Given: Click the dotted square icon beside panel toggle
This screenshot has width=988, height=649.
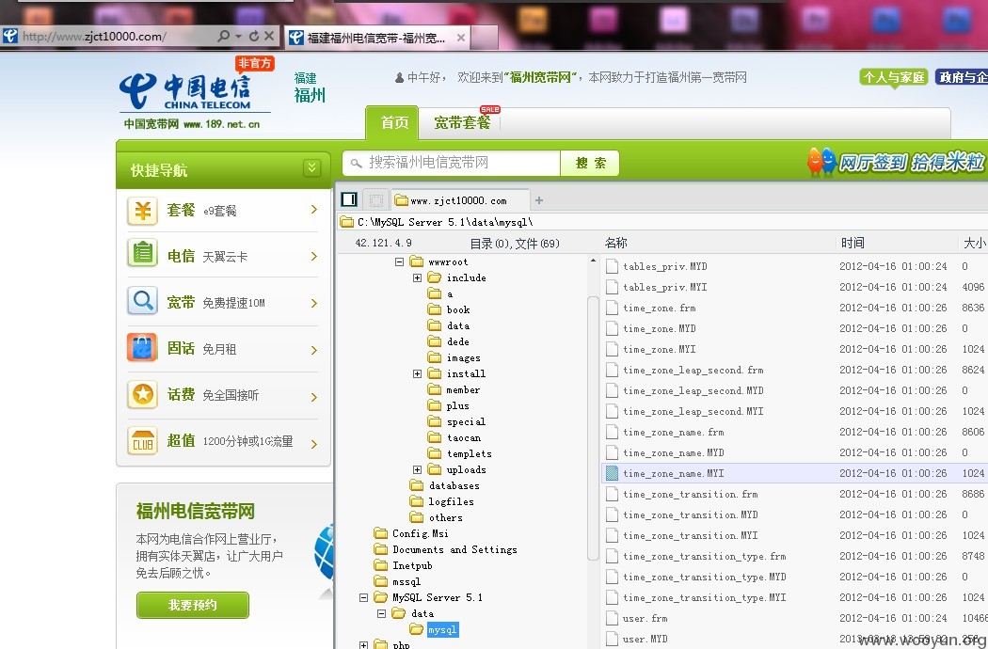Looking at the screenshot, I should click(376, 200).
